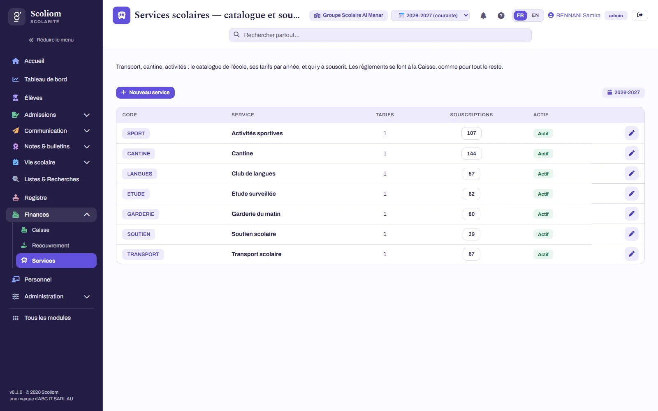Switch language to FR
658x411 pixels.
pos(520,15)
